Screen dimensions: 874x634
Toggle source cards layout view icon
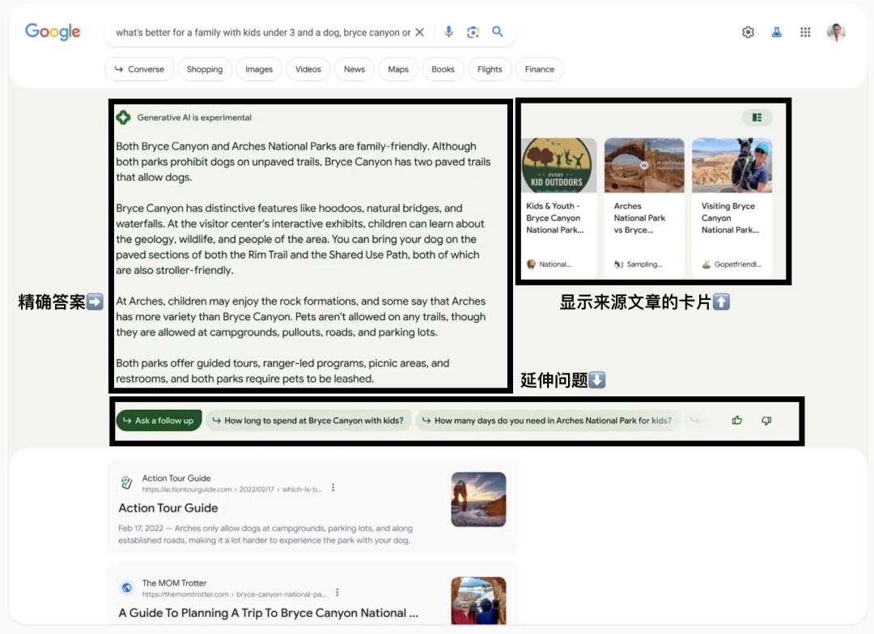(757, 117)
